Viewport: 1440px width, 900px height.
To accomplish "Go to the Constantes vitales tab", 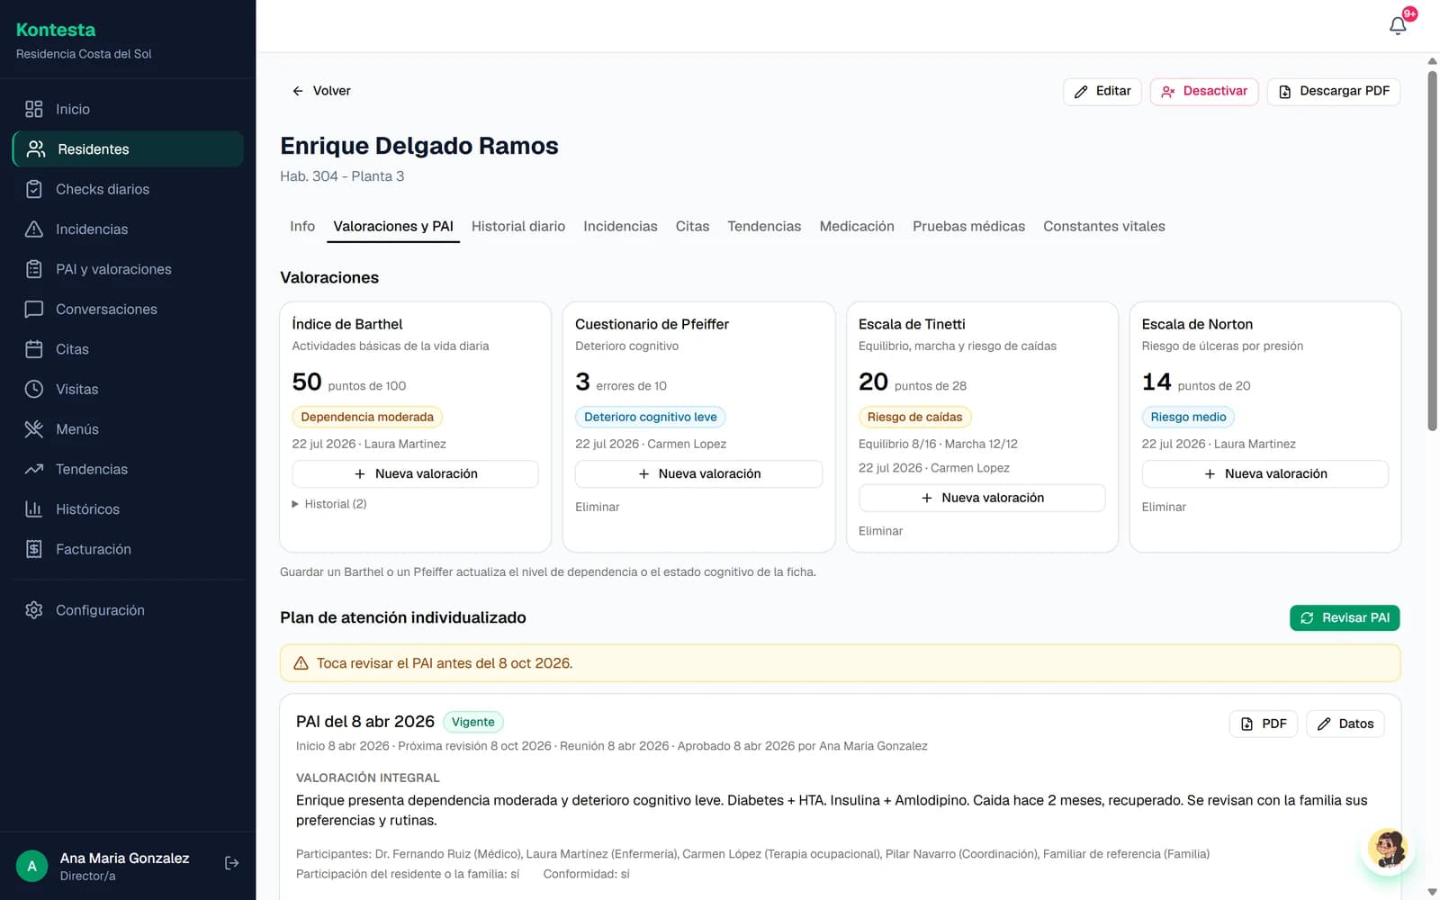I will (1104, 226).
